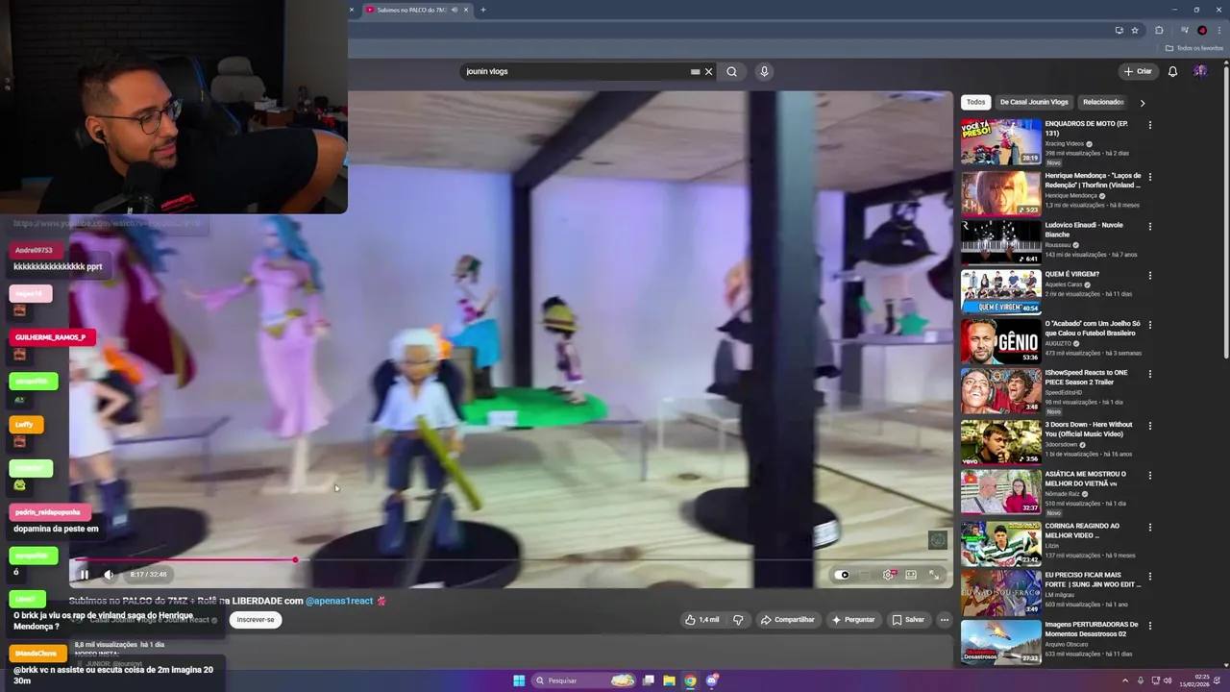
Task: Bookmark this page with the star icon
Action: (1135, 30)
